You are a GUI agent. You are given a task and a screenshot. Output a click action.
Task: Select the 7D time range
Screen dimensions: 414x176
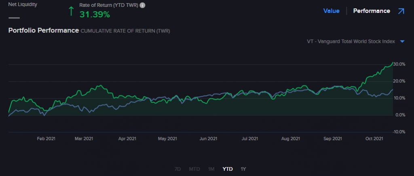pos(177,169)
